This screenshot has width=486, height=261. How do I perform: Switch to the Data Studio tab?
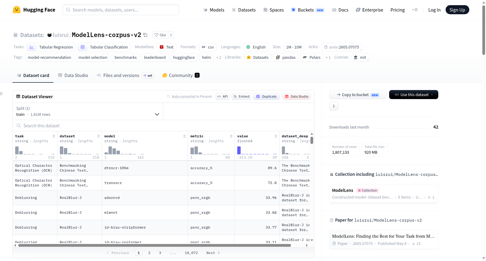tap(73, 75)
